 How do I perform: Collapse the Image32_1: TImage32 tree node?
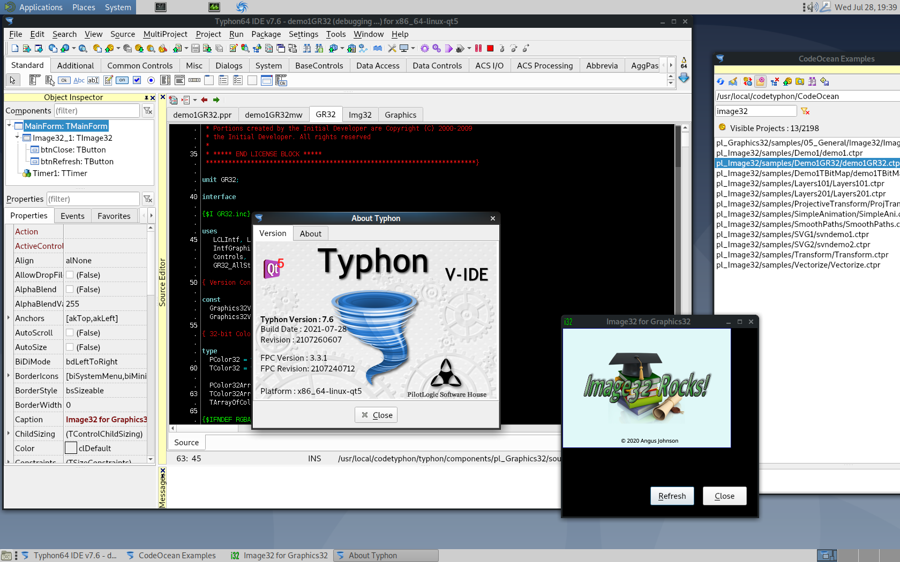[18, 138]
